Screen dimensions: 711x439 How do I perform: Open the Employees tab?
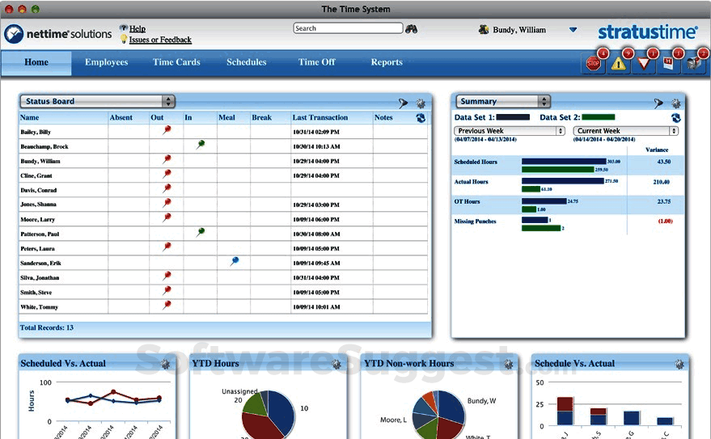[106, 62]
